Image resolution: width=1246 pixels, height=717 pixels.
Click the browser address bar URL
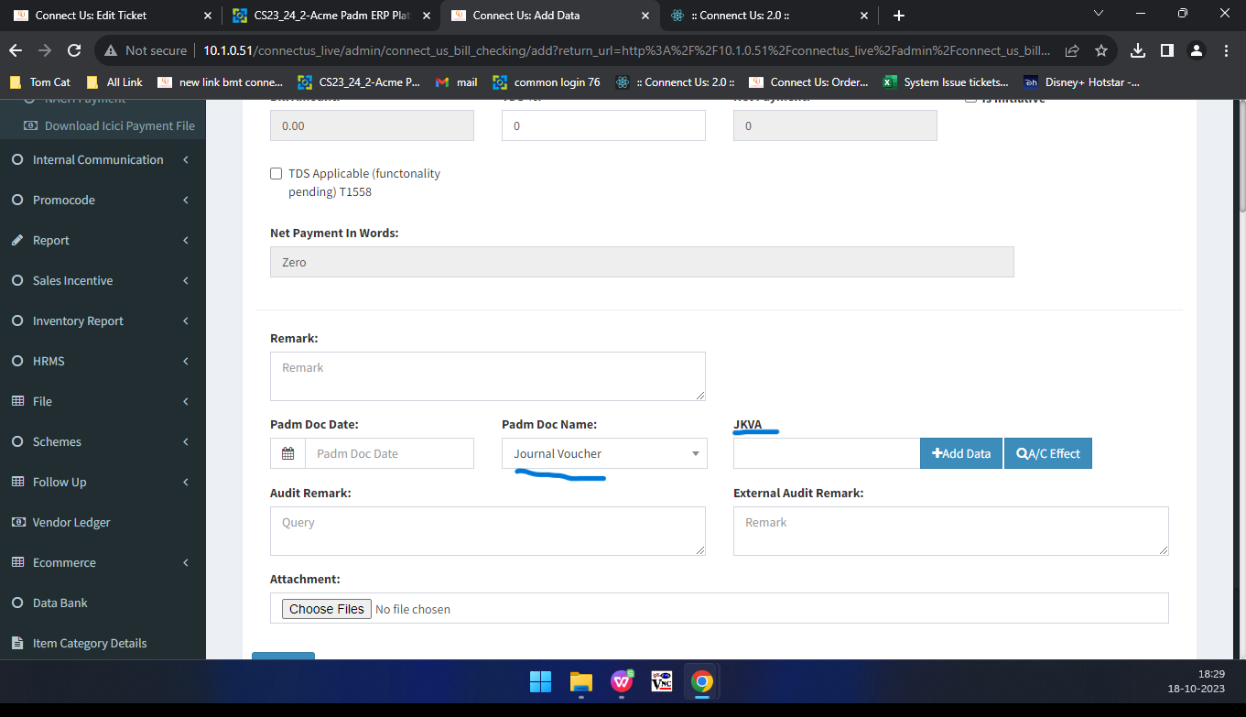(627, 50)
